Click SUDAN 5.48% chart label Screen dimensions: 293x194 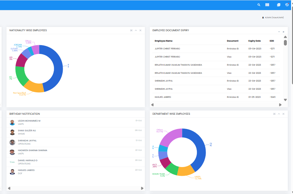coord(14,49)
